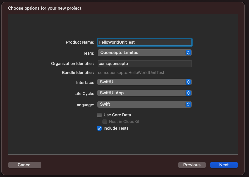Image resolution: width=249 pixels, height=177 pixels.
Task: Click the "Bundle Identifier:" label
Action: [78, 73]
